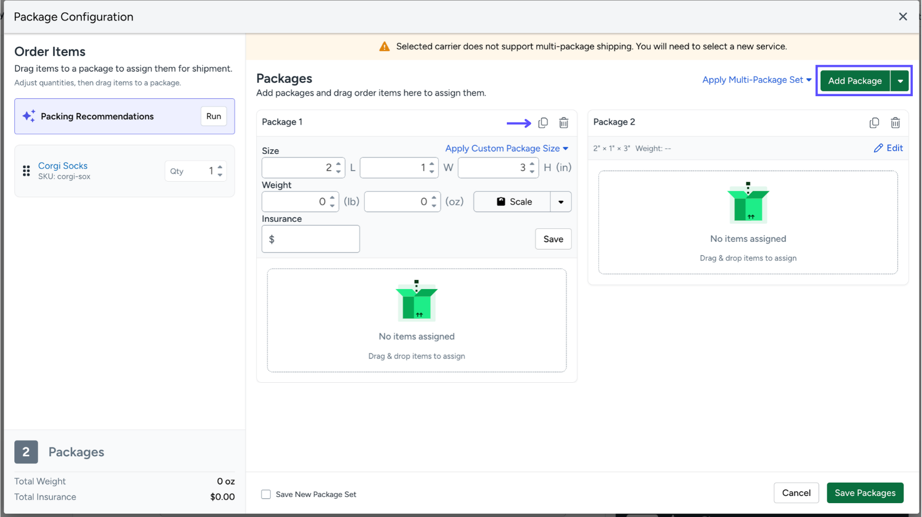This screenshot has width=922, height=517.
Task: Expand the Scale dropdown arrow
Action: [561, 202]
